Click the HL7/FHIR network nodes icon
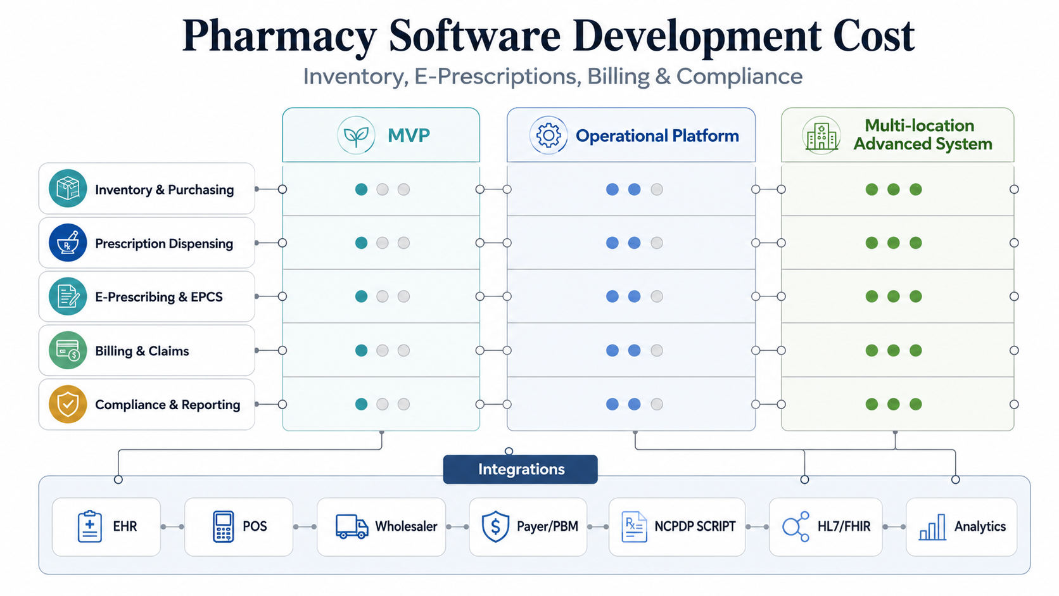This screenshot has width=1059, height=596. pyautogui.click(x=796, y=526)
